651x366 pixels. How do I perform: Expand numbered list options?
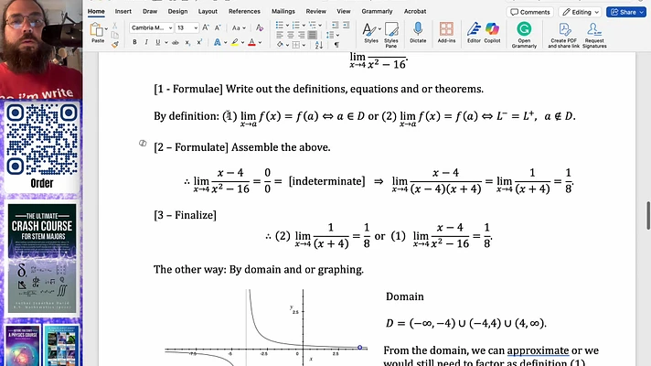point(304,26)
